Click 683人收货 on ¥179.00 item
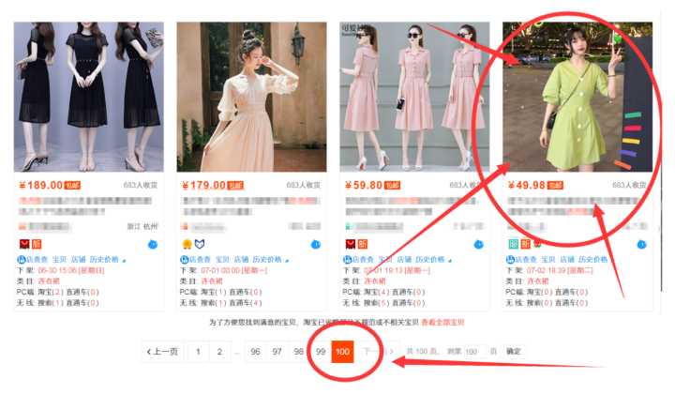This screenshot has height=394, width=675. [x=304, y=185]
